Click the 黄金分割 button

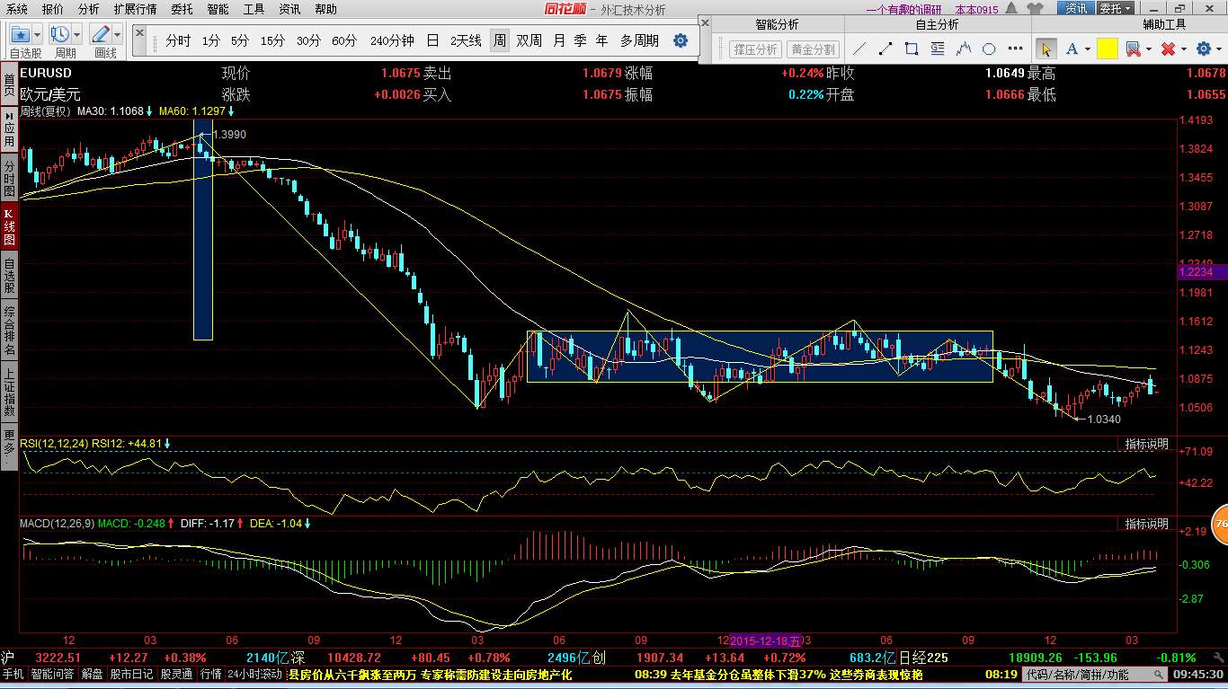pyautogui.click(x=813, y=49)
